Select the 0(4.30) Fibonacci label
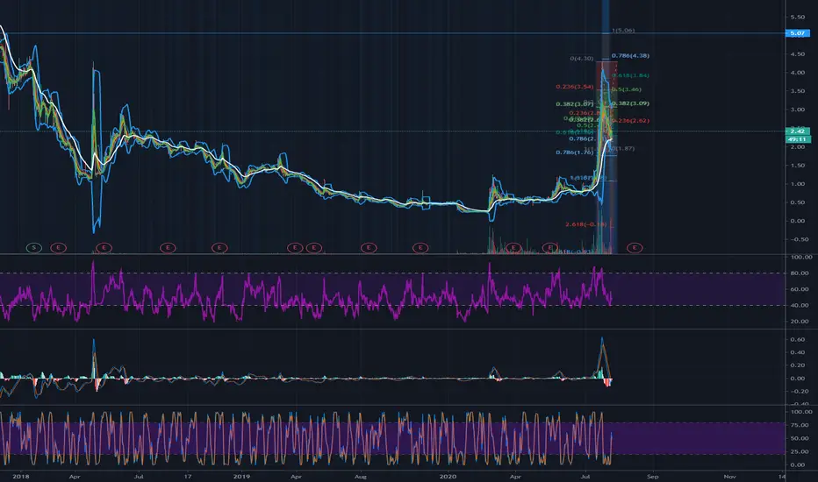The height and width of the screenshot is (482, 818). click(582, 59)
